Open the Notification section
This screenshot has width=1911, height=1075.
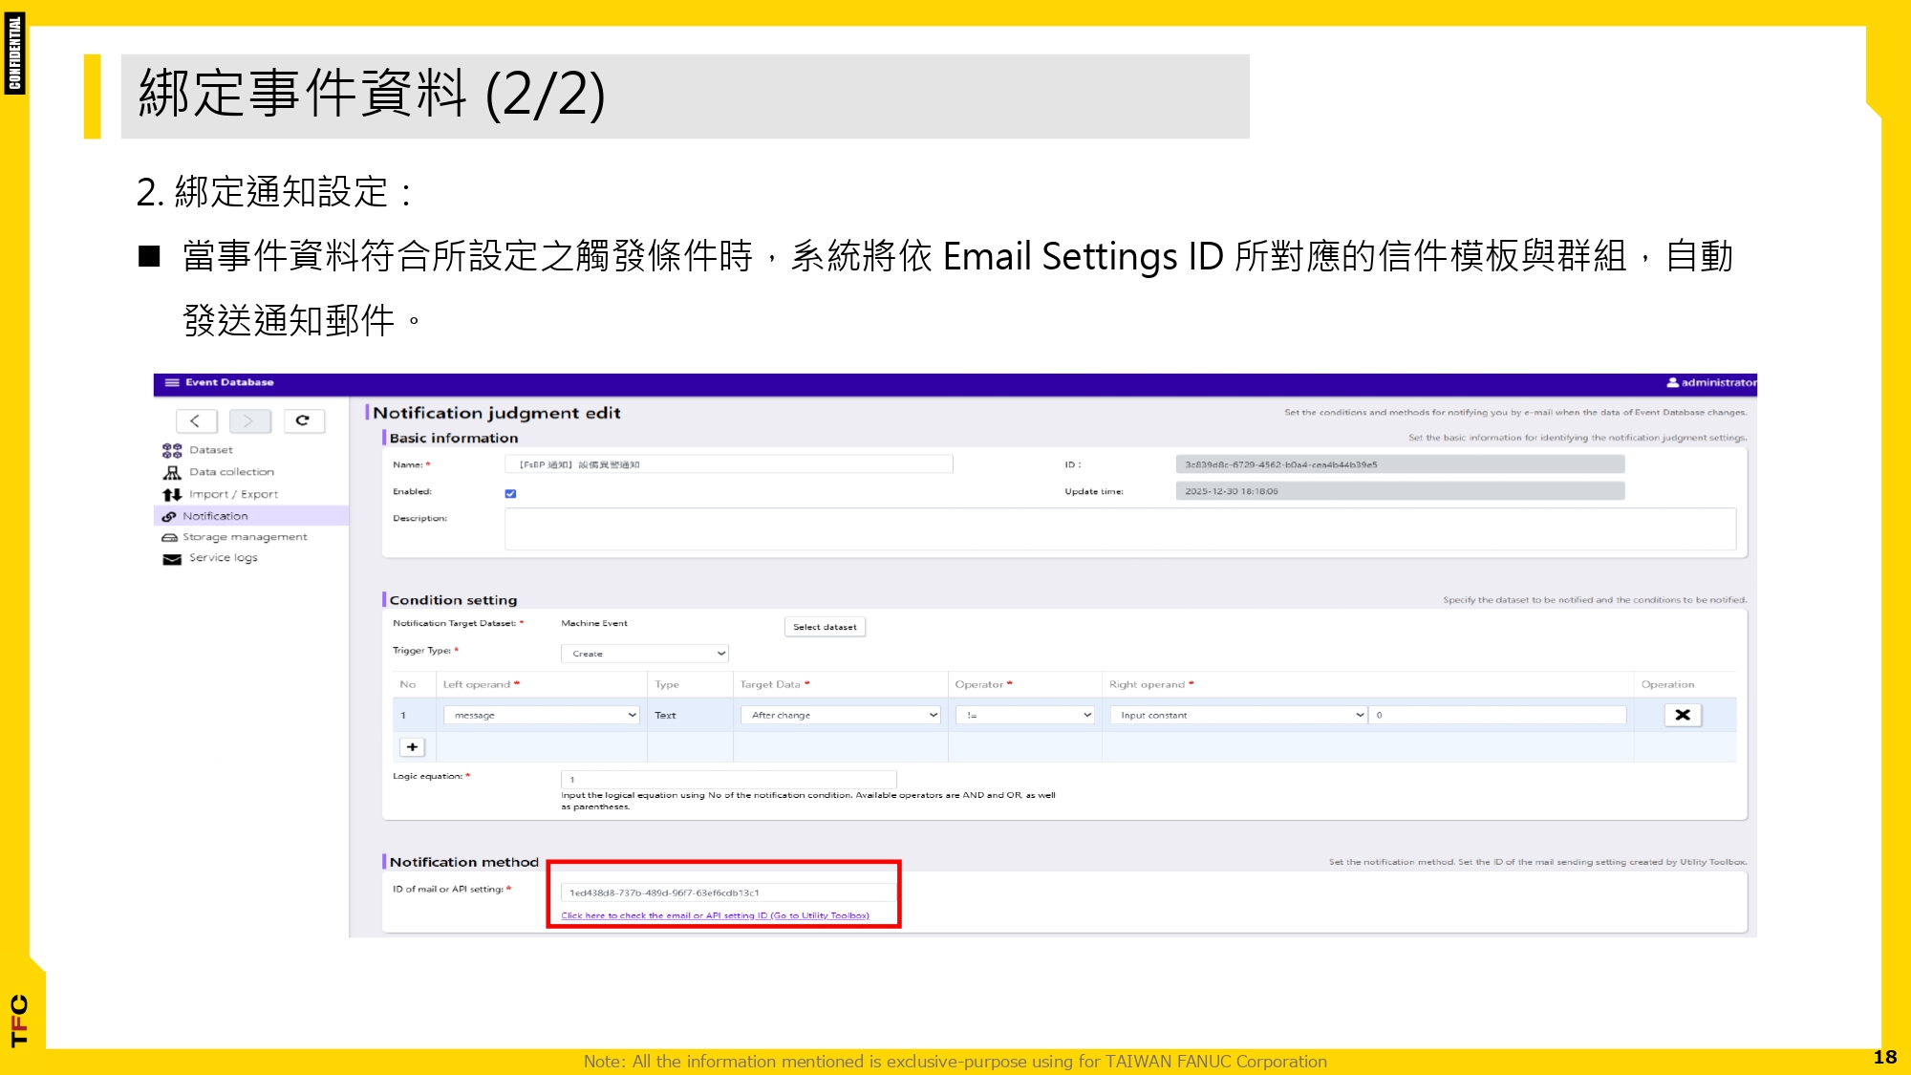[x=216, y=515]
